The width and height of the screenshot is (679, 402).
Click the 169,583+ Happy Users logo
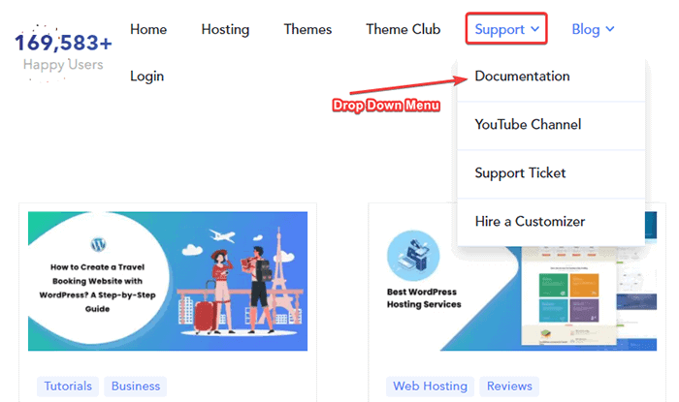[x=63, y=52]
